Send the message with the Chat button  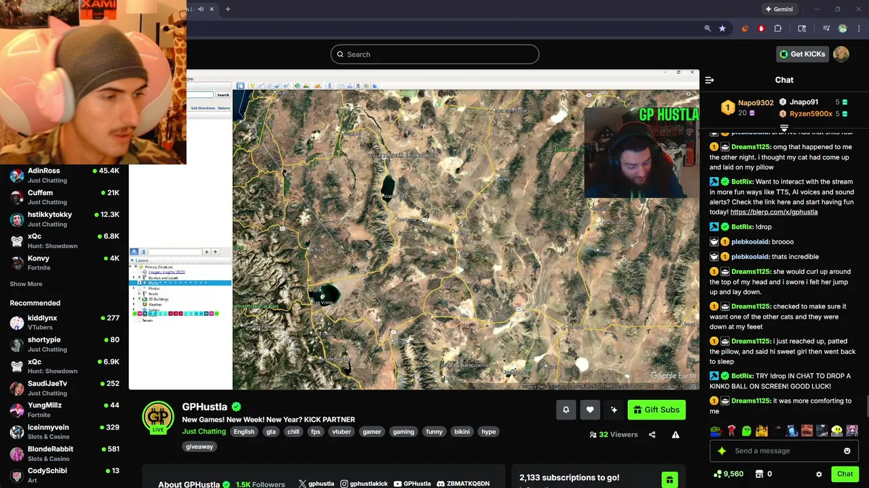click(x=845, y=474)
